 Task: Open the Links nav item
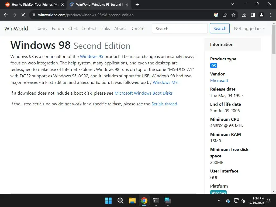click(105, 29)
